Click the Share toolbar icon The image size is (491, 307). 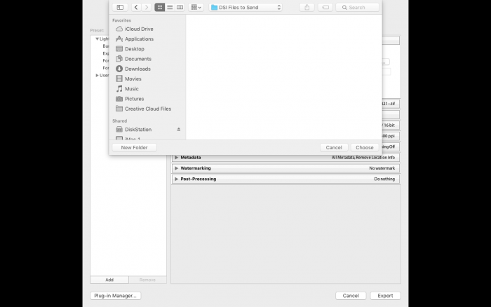[x=307, y=7]
